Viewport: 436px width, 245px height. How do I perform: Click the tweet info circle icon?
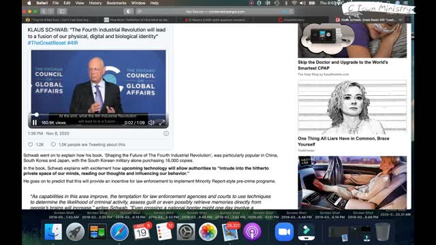(166, 133)
